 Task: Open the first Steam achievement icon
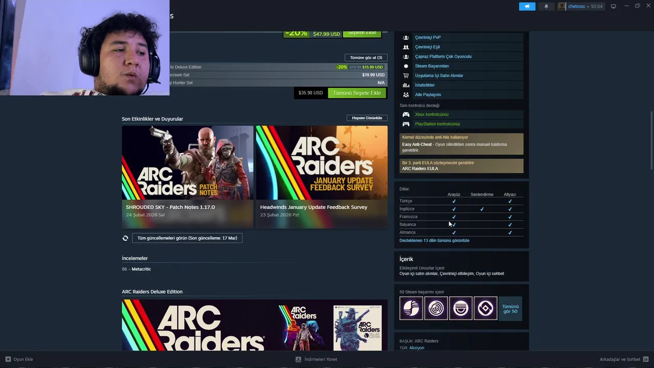(x=411, y=308)
